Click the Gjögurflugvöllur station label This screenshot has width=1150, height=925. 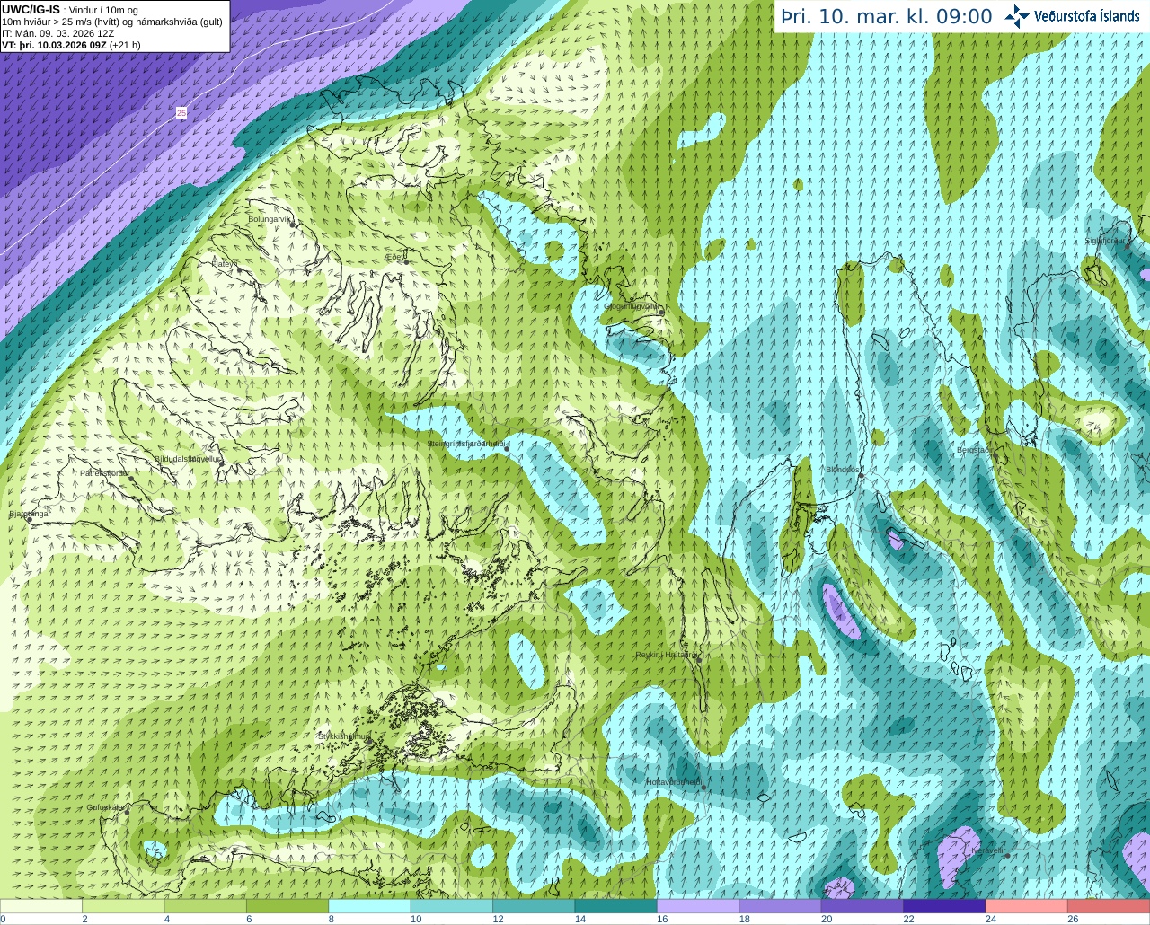pyautogui.click(x=631, y=306)
